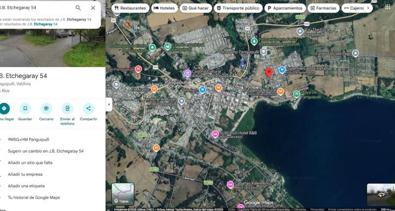
Task: Show more category chips with the arrow
Action: 368,8
